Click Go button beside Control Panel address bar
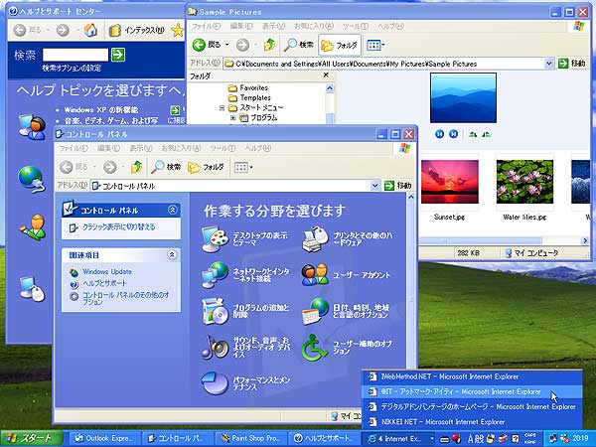The image size is (596, 447). pos(398,186)
